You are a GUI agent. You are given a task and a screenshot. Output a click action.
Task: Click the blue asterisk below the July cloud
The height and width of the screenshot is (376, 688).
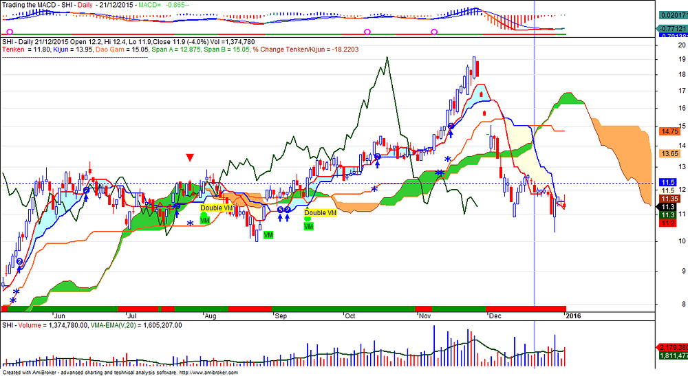pyautogui.click(x=190, y=223)
